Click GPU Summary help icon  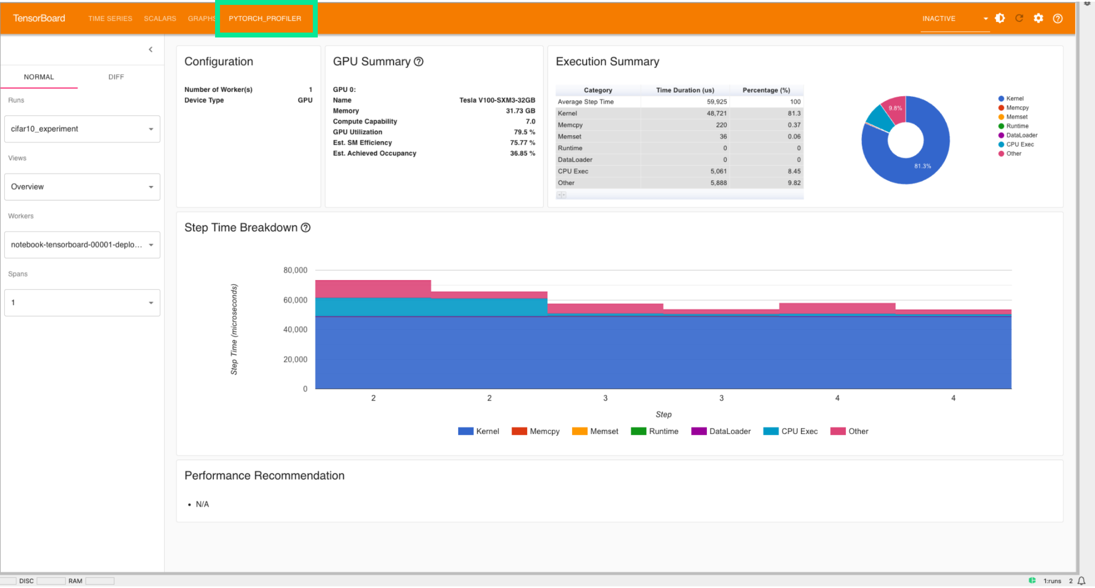pyautogui.click(x=419, y=61)
